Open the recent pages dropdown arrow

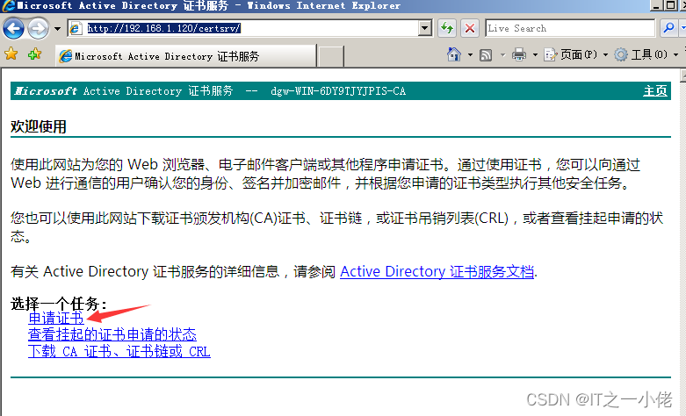(57, 29)
